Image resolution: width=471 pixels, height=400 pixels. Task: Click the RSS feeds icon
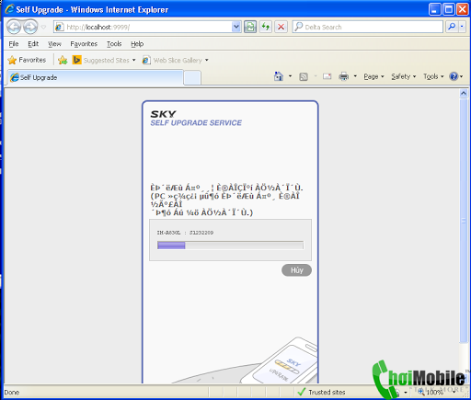coord(304,76)
